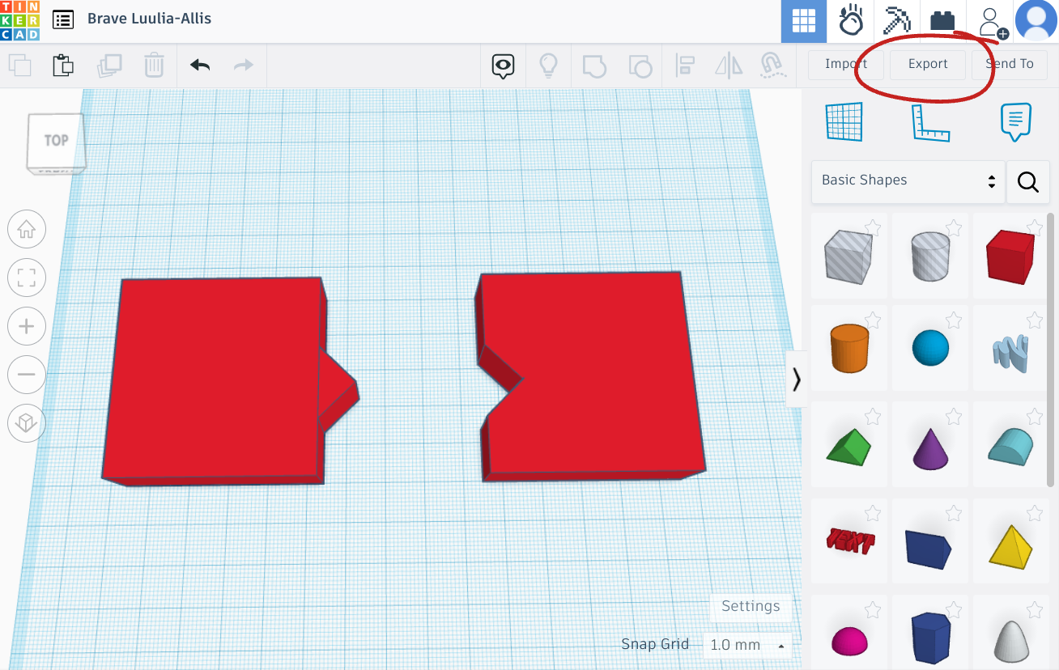Toggle notes visibility with the eye icon
The image size is (1059, 670).
click(x=502, y=65)
